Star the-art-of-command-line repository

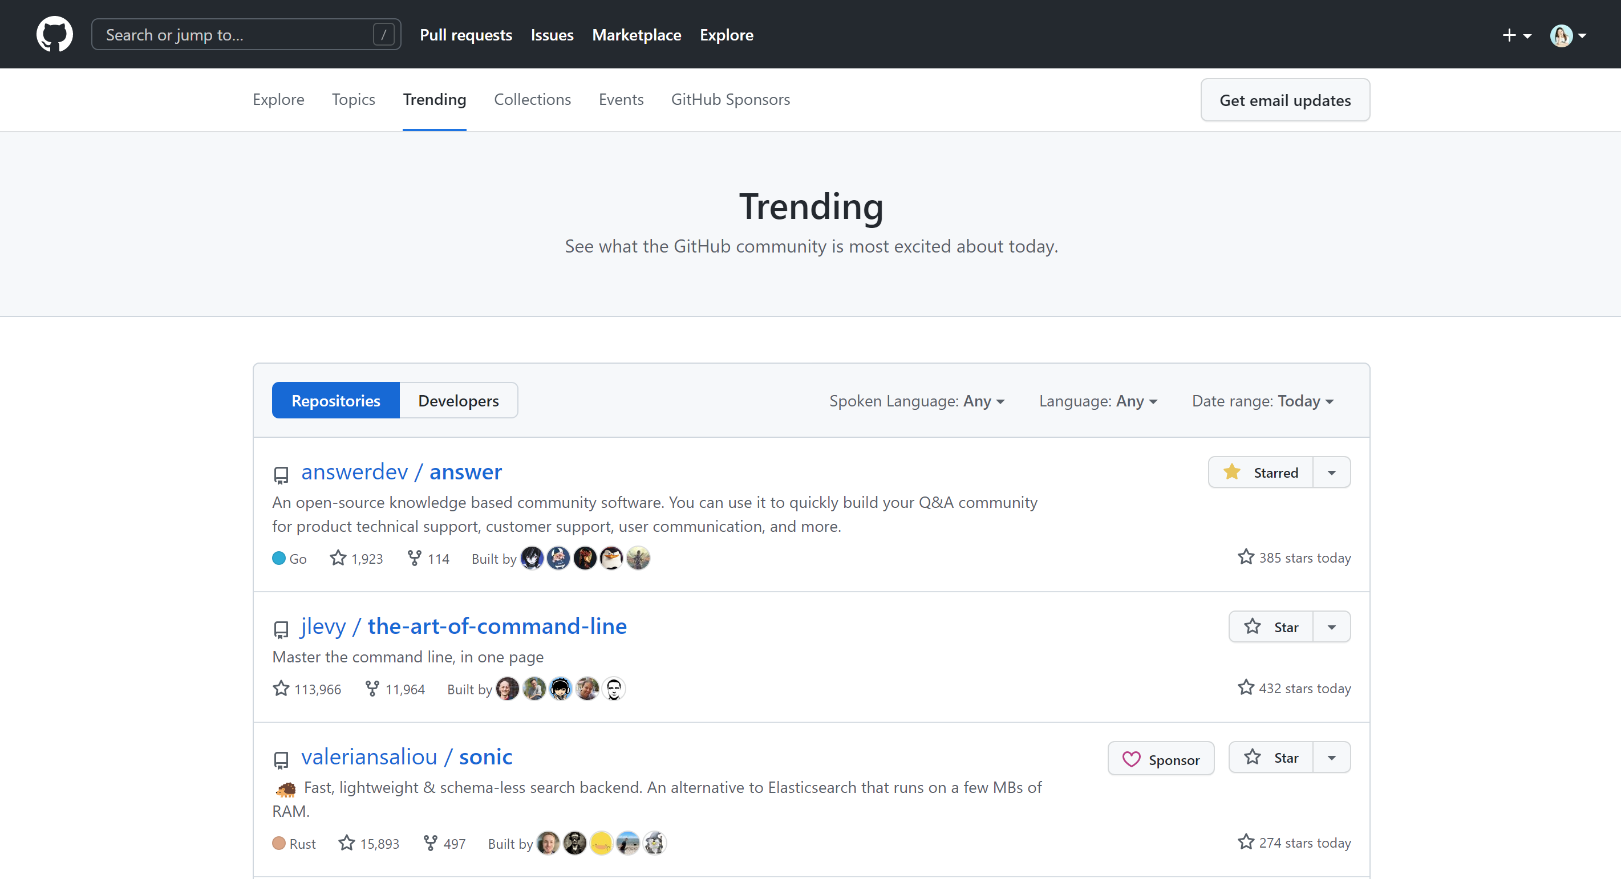[1270, 627]
